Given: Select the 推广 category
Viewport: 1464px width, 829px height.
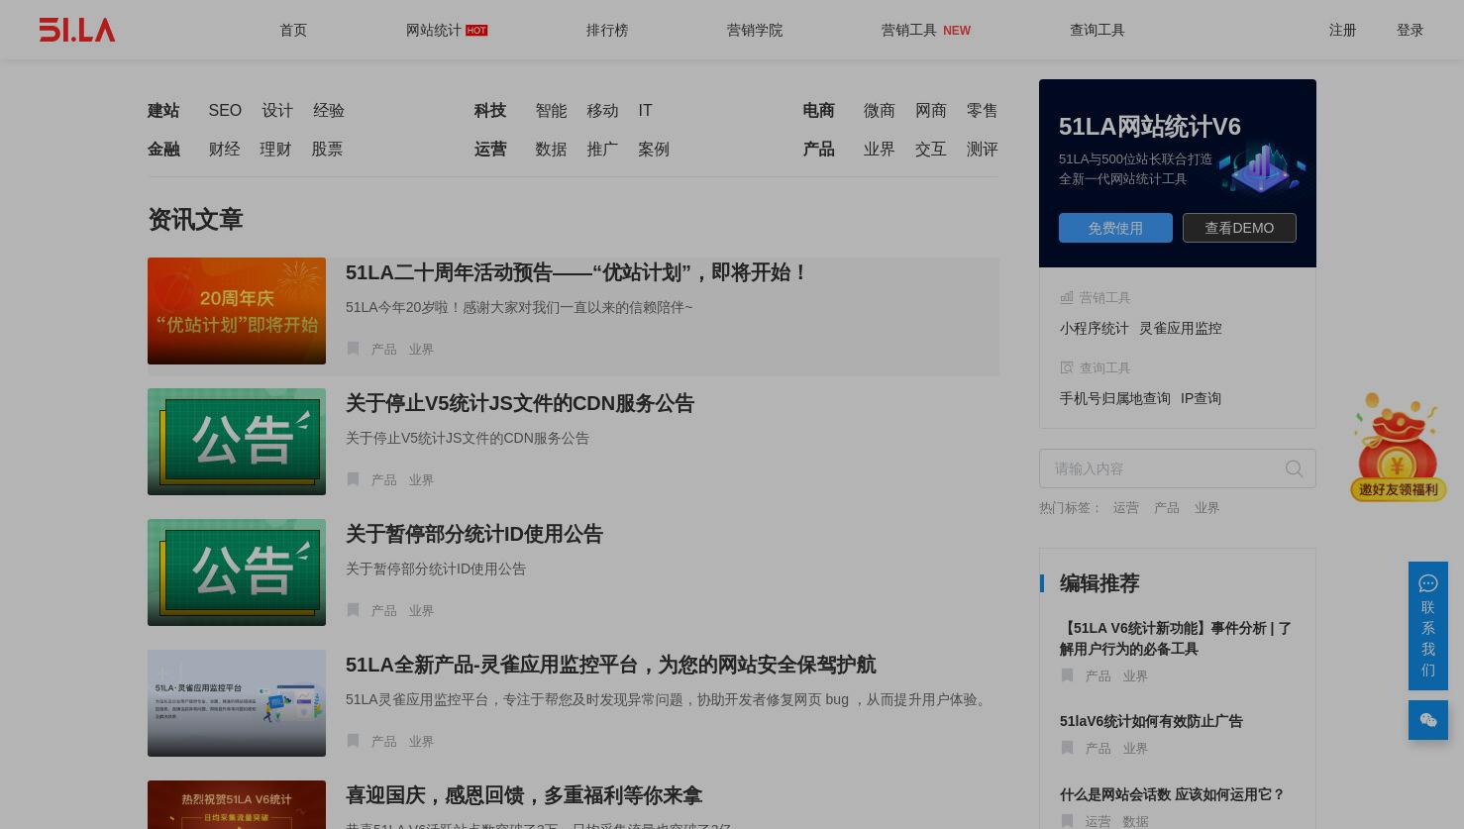Looking at the screenshot, I should [x=602, y=149].
